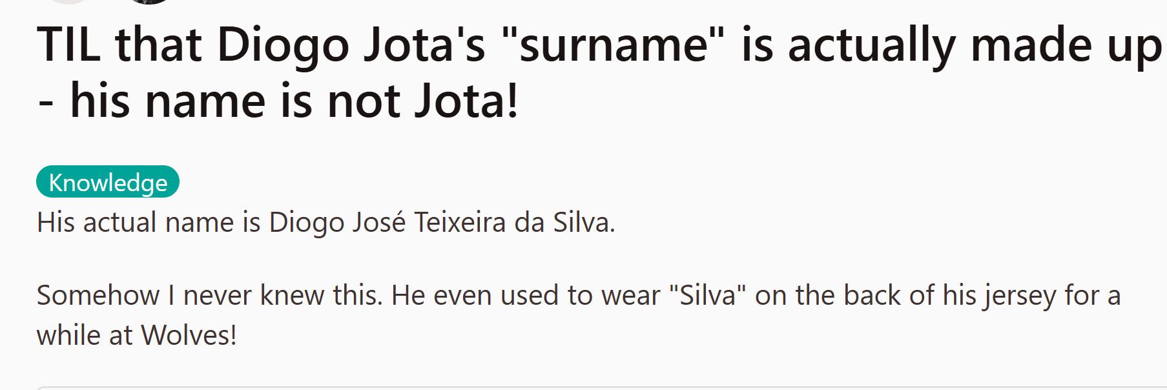Select the teal Knowledge flair tag
The width and height of the screenshot is (1167, 390).
pos(108,182)
